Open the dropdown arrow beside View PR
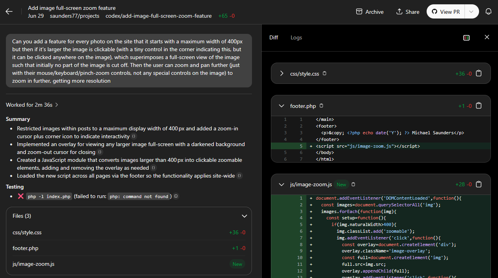The height and width of the screenshot is (278, 498). (x=472, y=12)
